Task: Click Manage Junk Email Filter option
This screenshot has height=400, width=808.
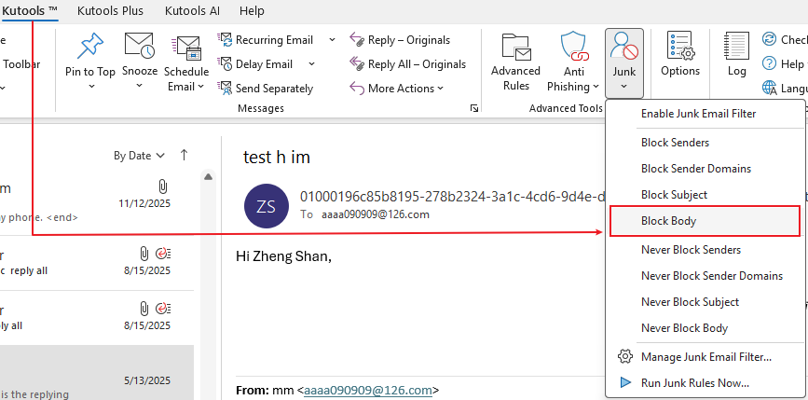Action: [x=705, y=357]
